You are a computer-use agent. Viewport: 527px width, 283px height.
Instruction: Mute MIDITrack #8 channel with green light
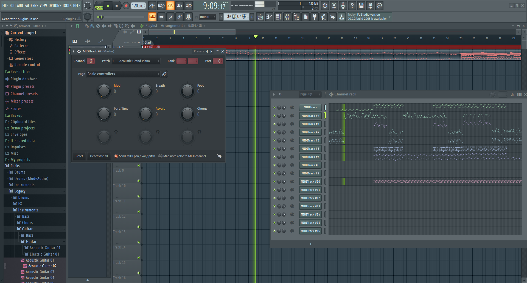coord(274,165)
